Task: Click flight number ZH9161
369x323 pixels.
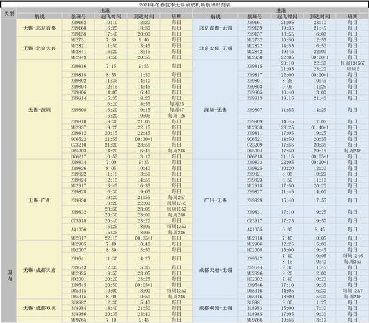Action: point(254,23)
